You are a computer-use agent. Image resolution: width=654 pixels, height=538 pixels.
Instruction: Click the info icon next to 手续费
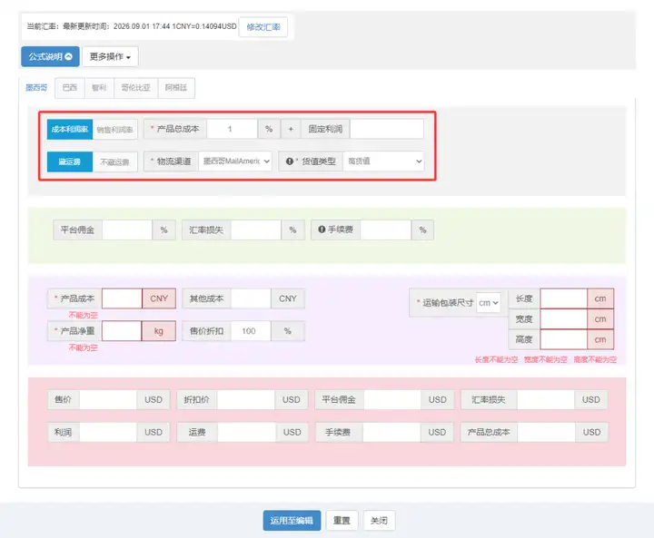click(322, 230)
